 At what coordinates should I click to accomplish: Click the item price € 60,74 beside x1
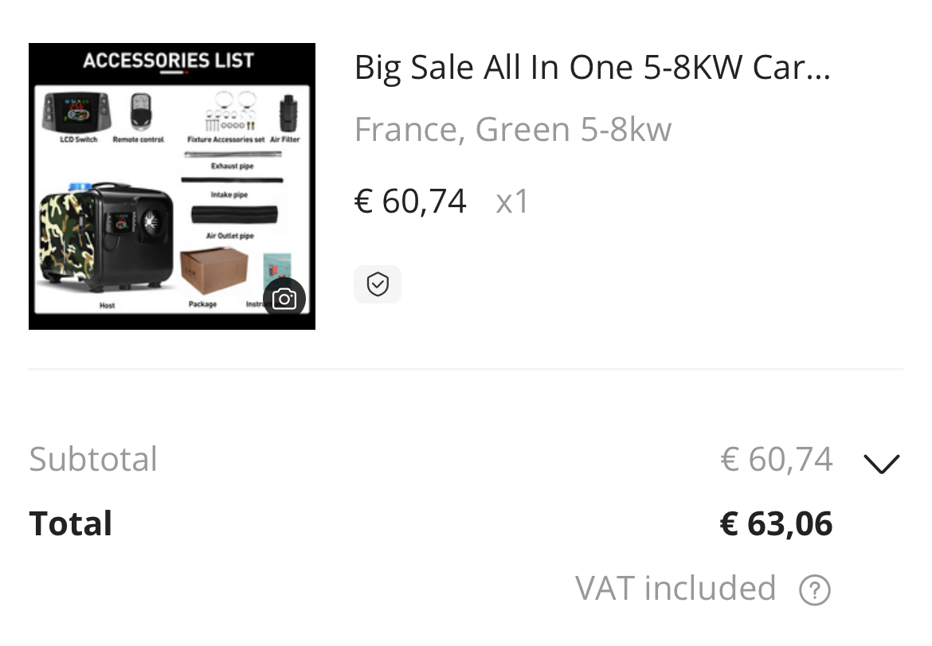[410, 202]
